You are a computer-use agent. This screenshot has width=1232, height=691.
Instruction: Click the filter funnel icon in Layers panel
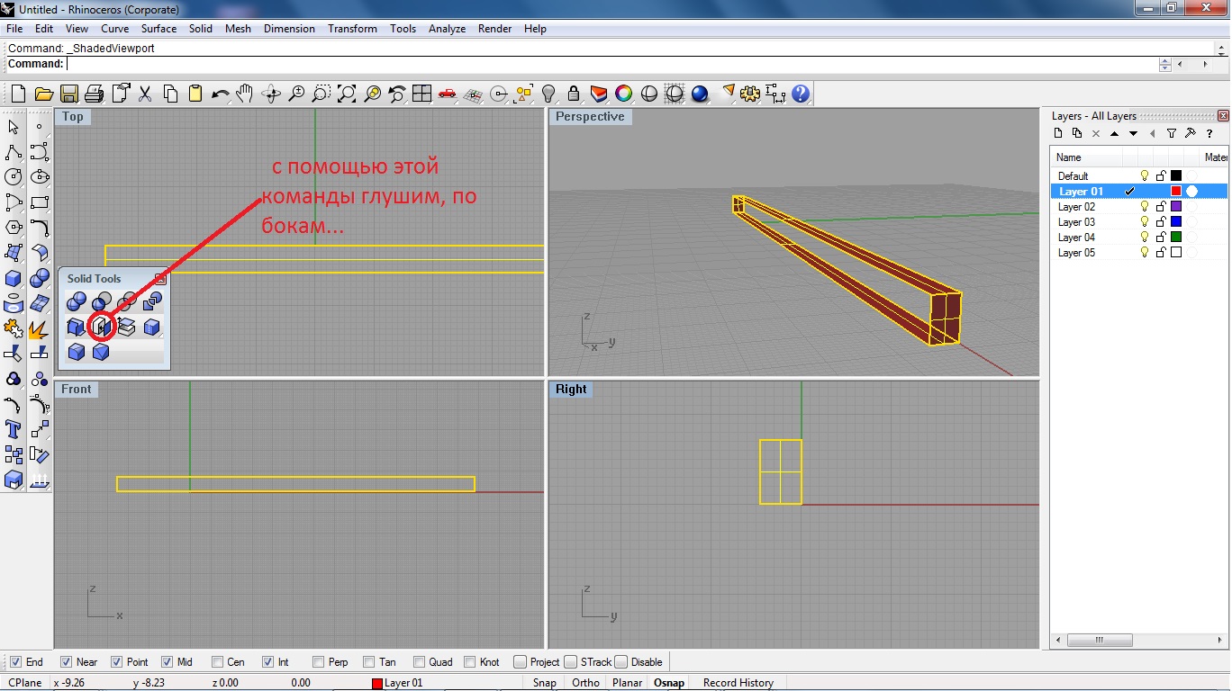click(1172, 133)
